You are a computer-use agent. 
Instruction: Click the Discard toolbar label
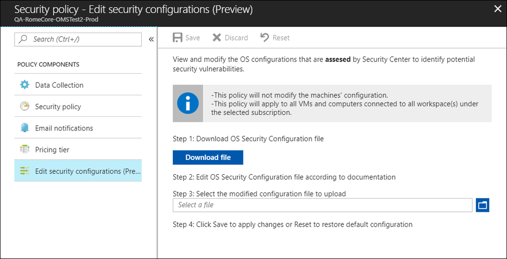[236, 38]
